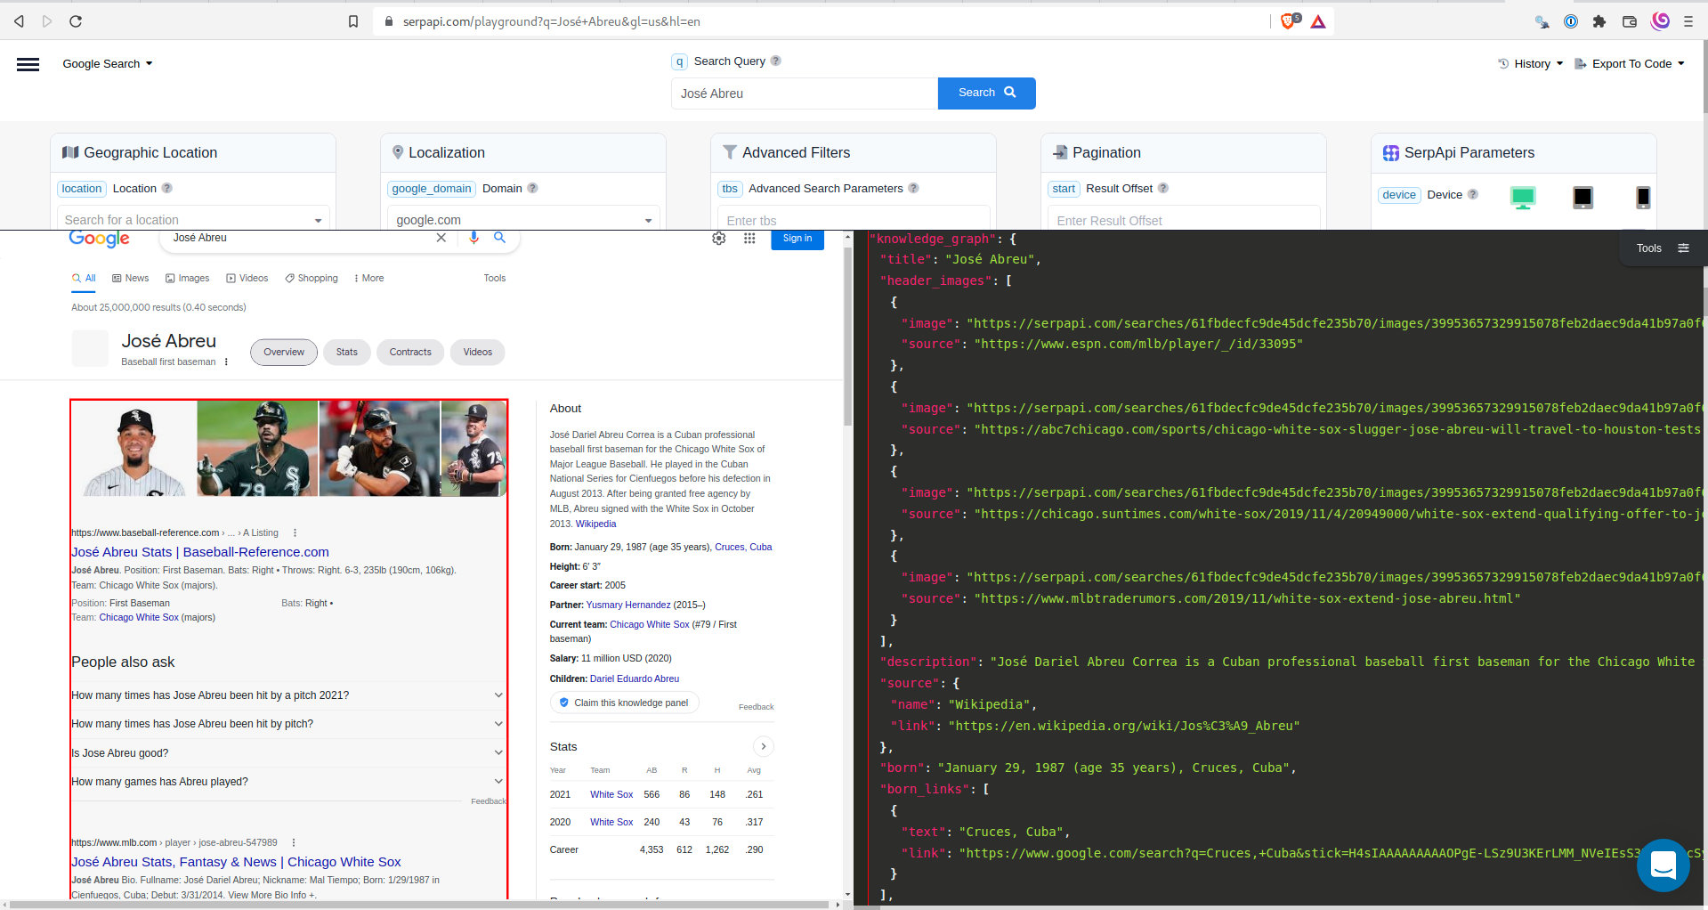Select the mobile phone device icon
1708x910 pixels.
point(1643,197)
